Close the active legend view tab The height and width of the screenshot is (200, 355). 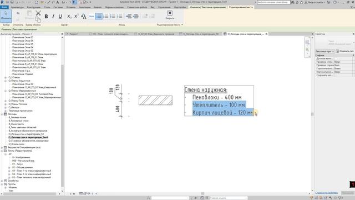[x=266, y=34]
